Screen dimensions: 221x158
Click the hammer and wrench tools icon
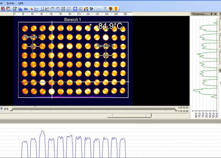91,9
